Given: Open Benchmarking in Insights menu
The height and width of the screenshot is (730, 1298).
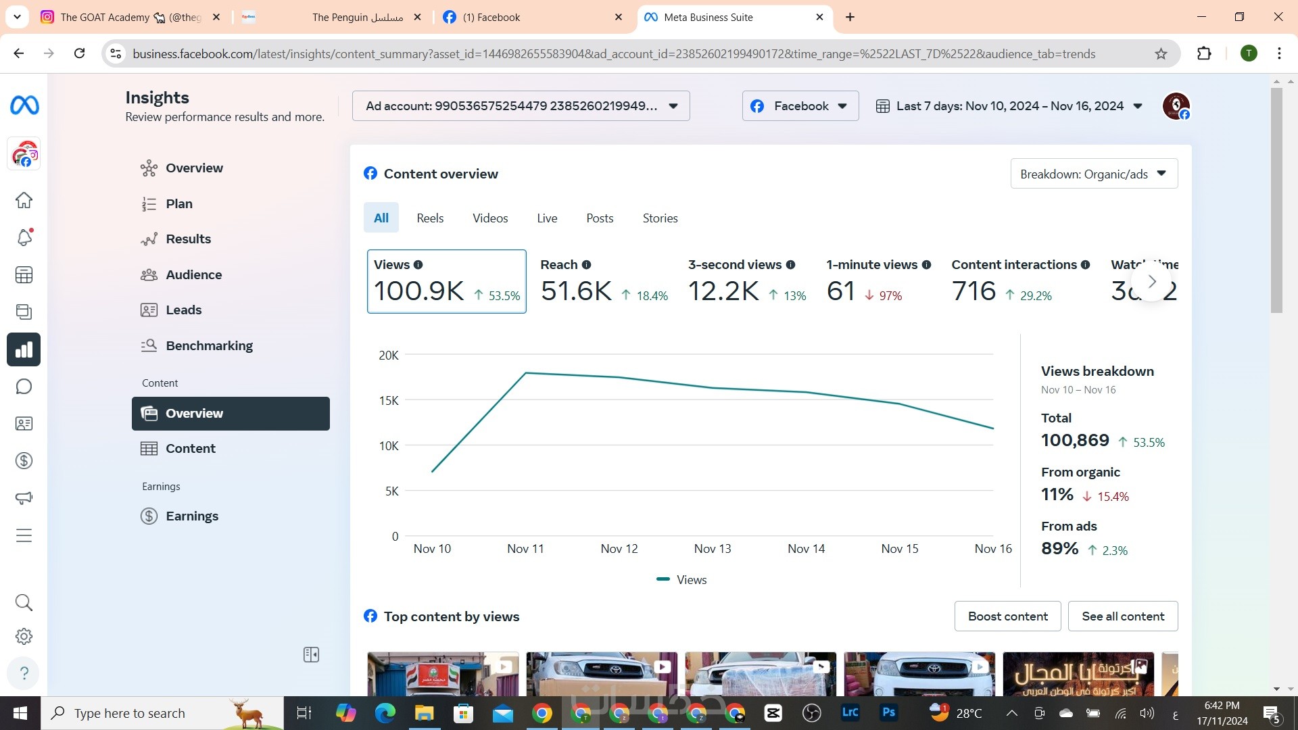Looking at the screenshot, I should tap(209, 345).
